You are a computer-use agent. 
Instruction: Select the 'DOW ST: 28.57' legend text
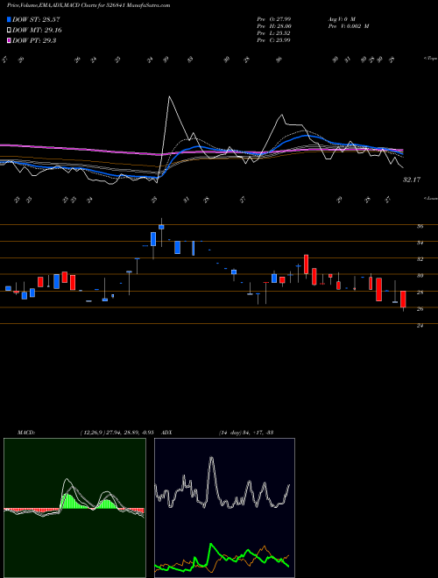click(36, 19)
